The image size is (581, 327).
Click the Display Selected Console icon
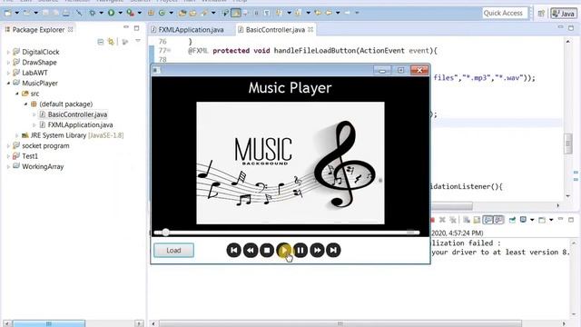pyautogui.click(x=523, y=220)
